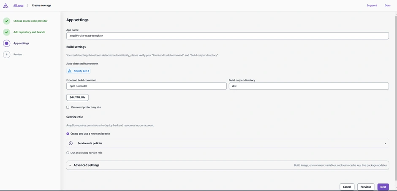Select the Add repository and branch checkmark icon
Image resolution: width=397 pixels, height=191 pixels.
point(7,32)
